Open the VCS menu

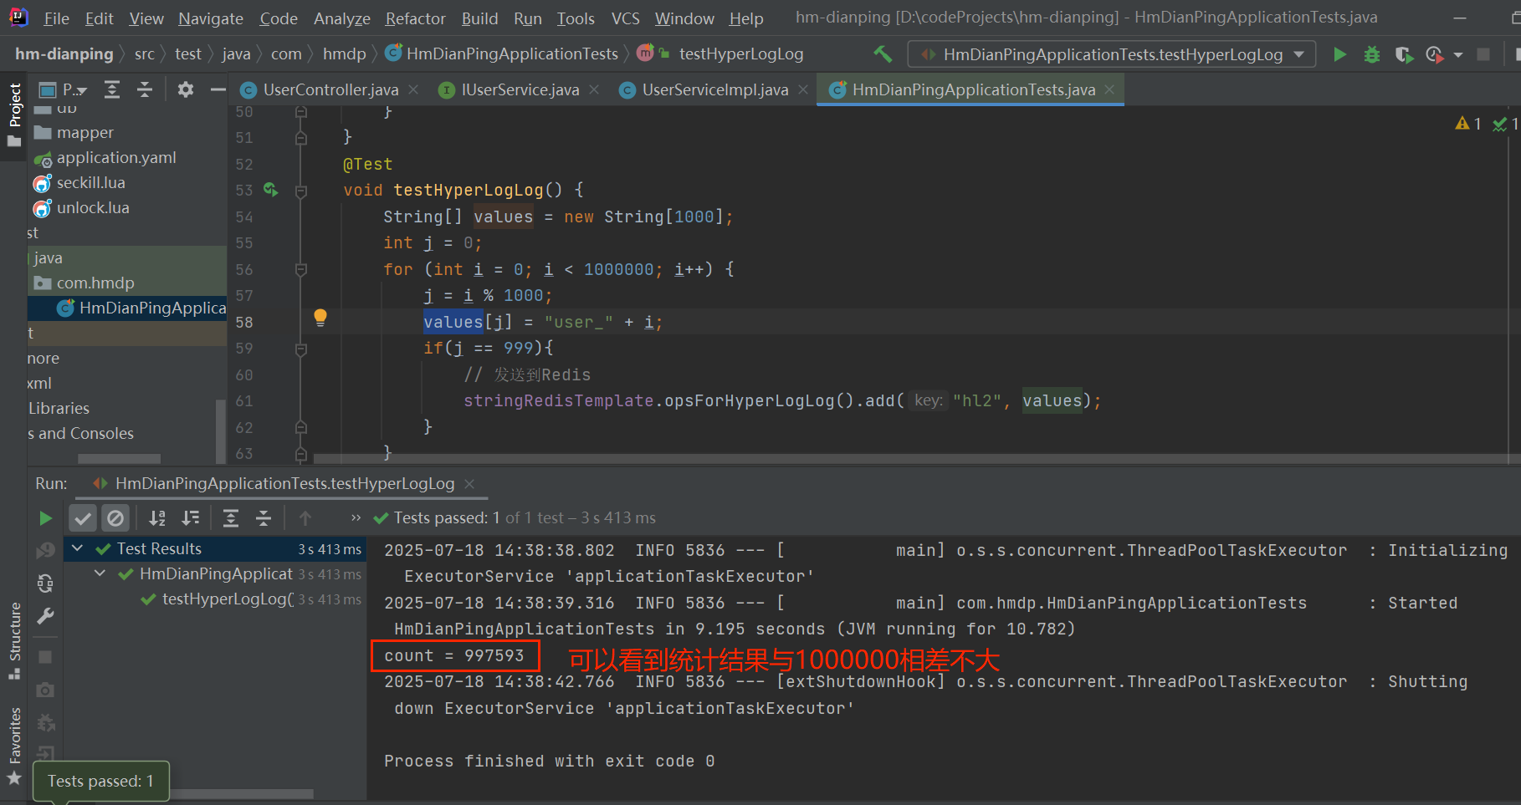coord(625,18)
